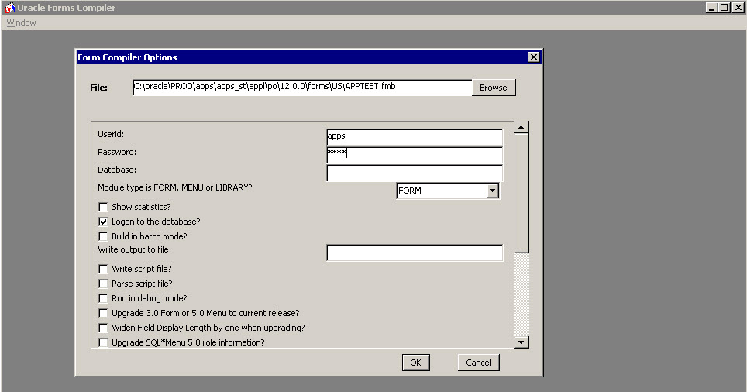
Task: Open the Window menu
Action: [21, 22]
